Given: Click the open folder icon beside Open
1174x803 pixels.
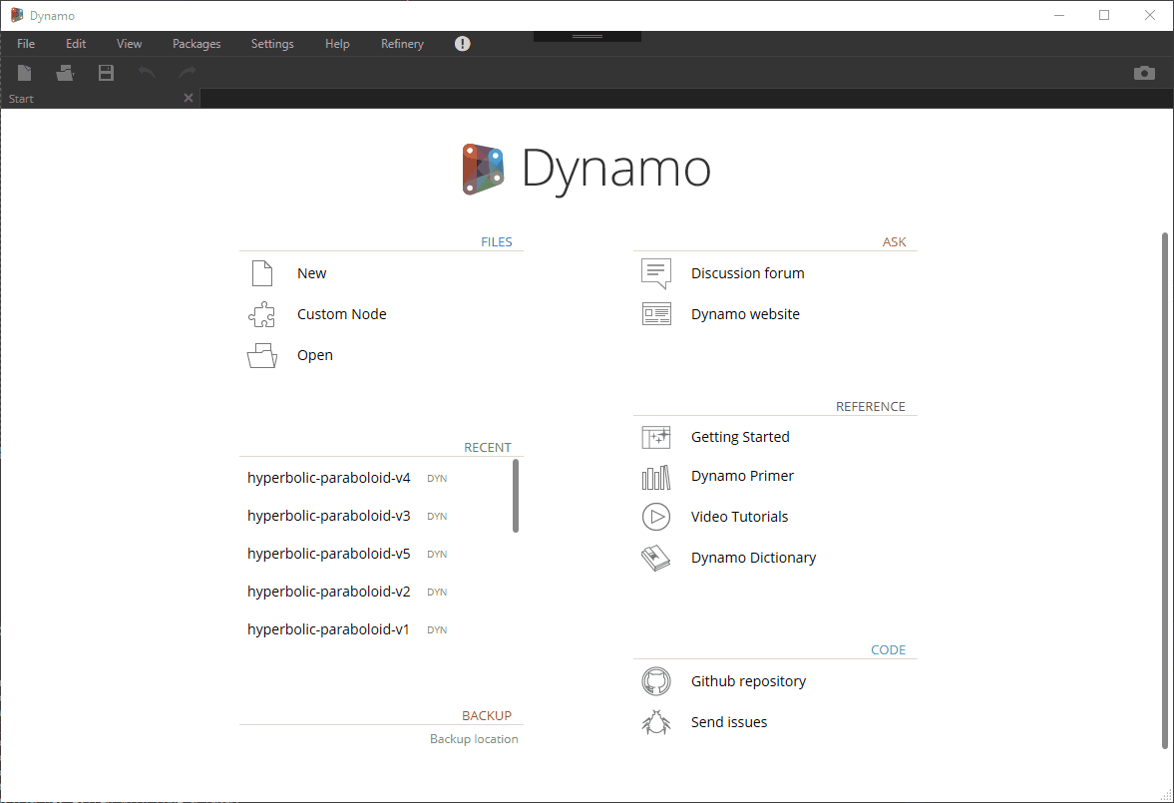Looking at the screenshot, I should (x=262, y=356).
